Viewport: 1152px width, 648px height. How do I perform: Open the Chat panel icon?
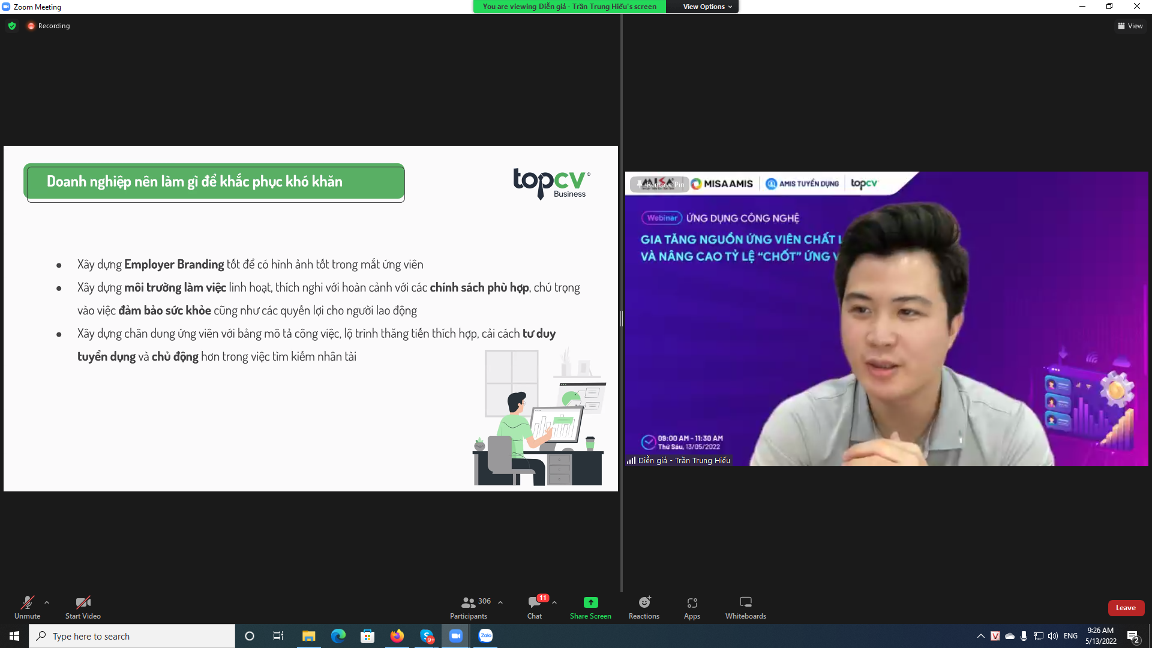click(x=534, y=602)
